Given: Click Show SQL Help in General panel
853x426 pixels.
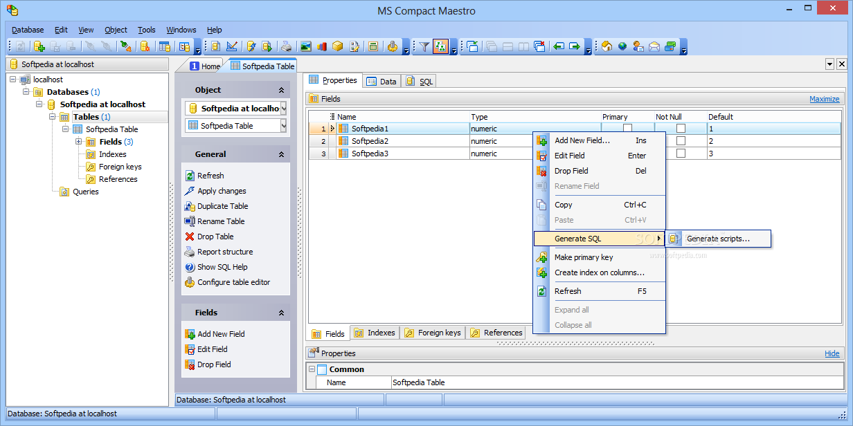Looking at the screenshot, I should [216, 267].
